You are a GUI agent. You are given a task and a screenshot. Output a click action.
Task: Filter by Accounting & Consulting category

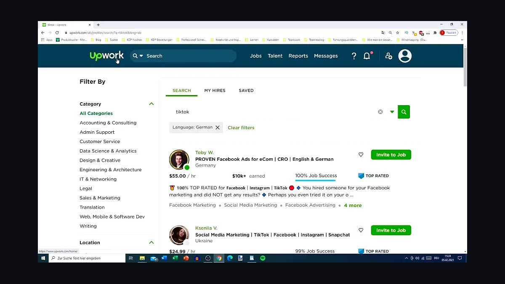click(108, 123)
